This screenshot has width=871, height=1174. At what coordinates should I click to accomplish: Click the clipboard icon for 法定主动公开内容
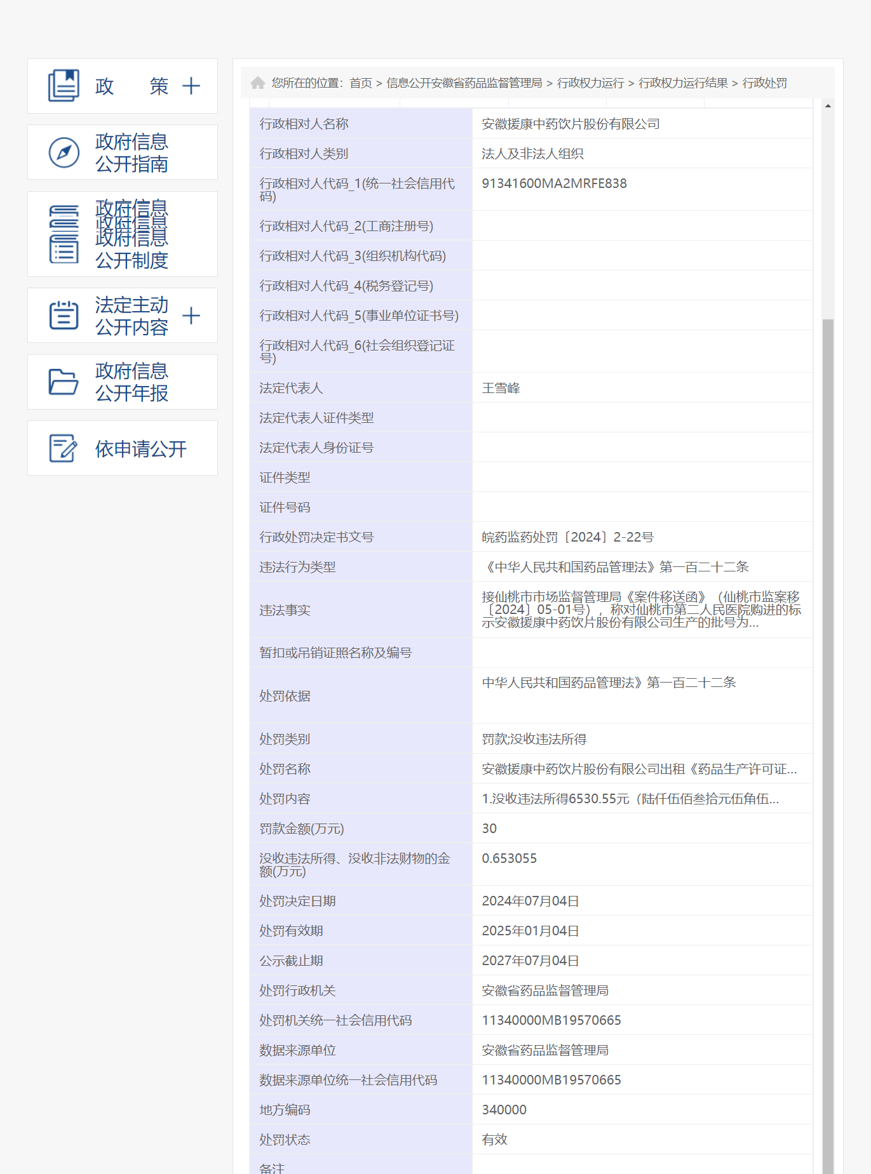pos(64,316)
